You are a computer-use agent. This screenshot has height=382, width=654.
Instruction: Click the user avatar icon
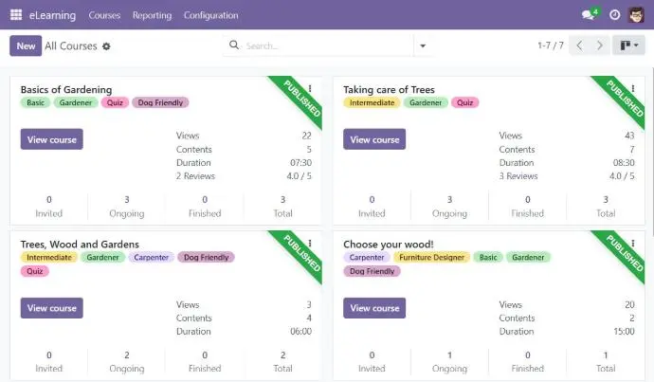point(636,15)
